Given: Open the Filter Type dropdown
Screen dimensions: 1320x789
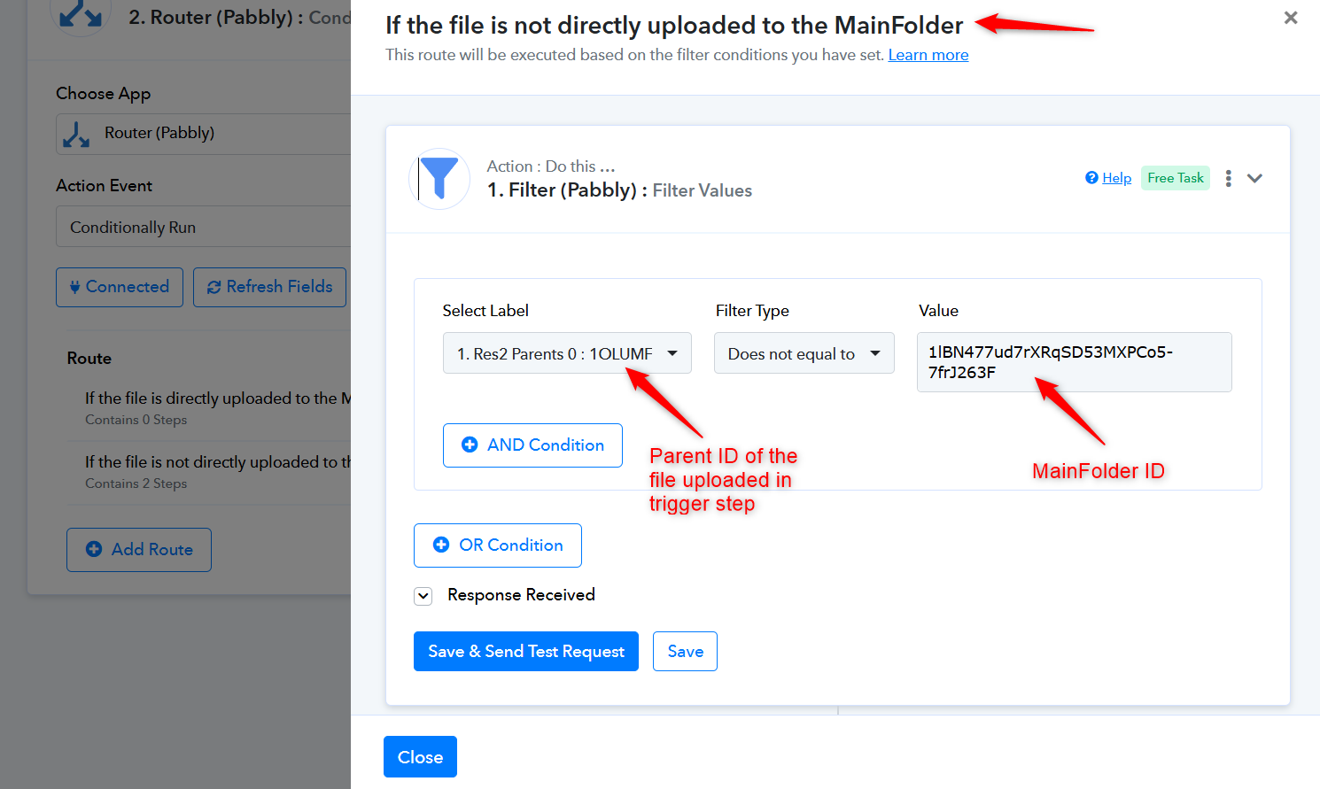Looking at the screenshot, I should coord(804,353).
